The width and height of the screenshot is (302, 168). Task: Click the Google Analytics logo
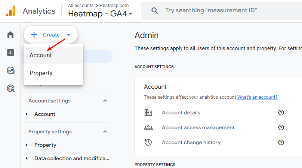pos(10,11)
